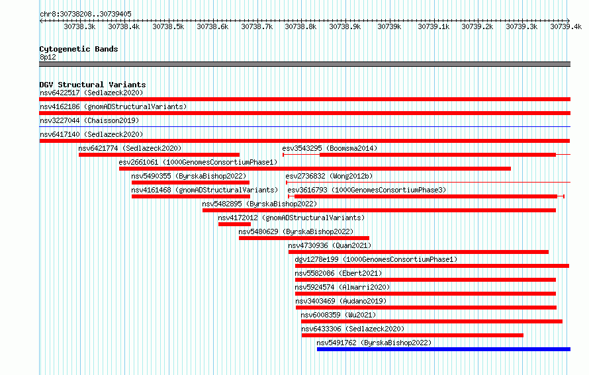Open nsv5482895 (ByrskaBishop2022) label

coord(259,204)
